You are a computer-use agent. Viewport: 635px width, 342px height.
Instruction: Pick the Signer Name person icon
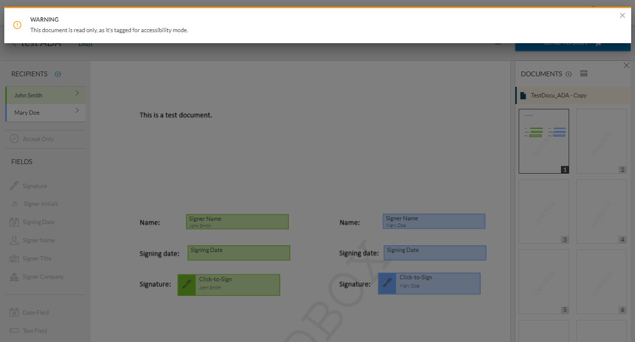[x=14, y=240]
